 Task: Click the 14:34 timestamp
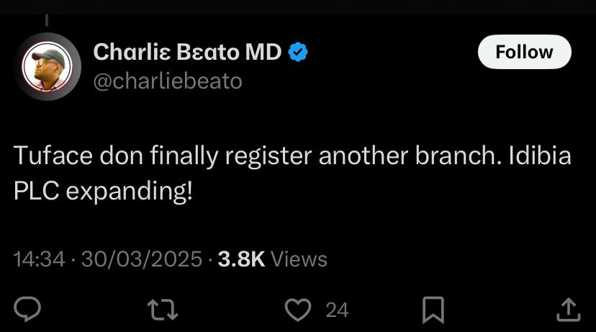[x=40, y=259]
